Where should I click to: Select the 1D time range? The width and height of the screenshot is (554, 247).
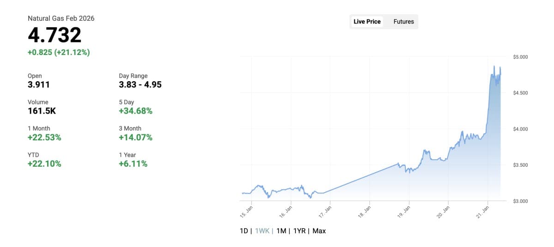244,231
